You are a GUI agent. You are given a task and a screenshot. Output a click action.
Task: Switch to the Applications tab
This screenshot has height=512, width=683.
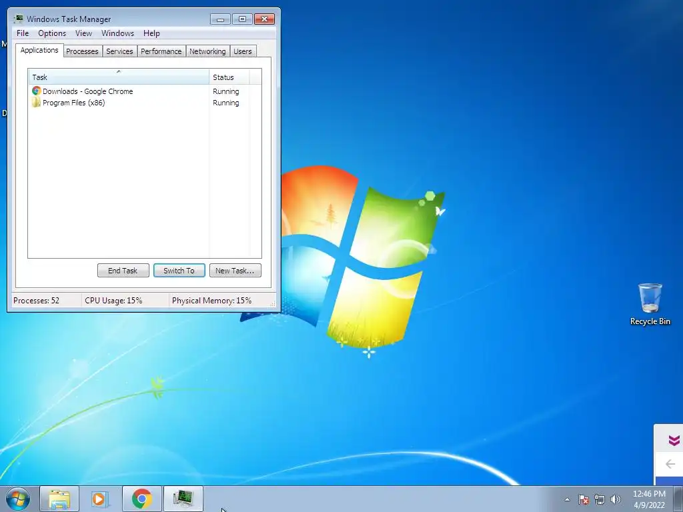point(39,50)
